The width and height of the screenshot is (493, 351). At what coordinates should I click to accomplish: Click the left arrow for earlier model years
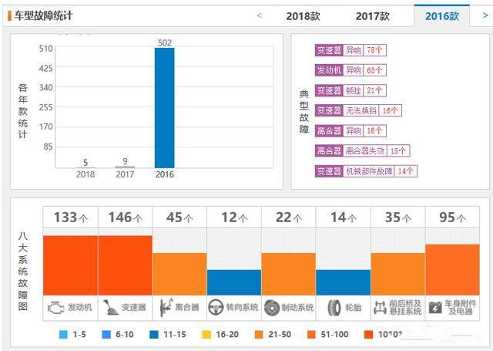[x=260, y=15]
